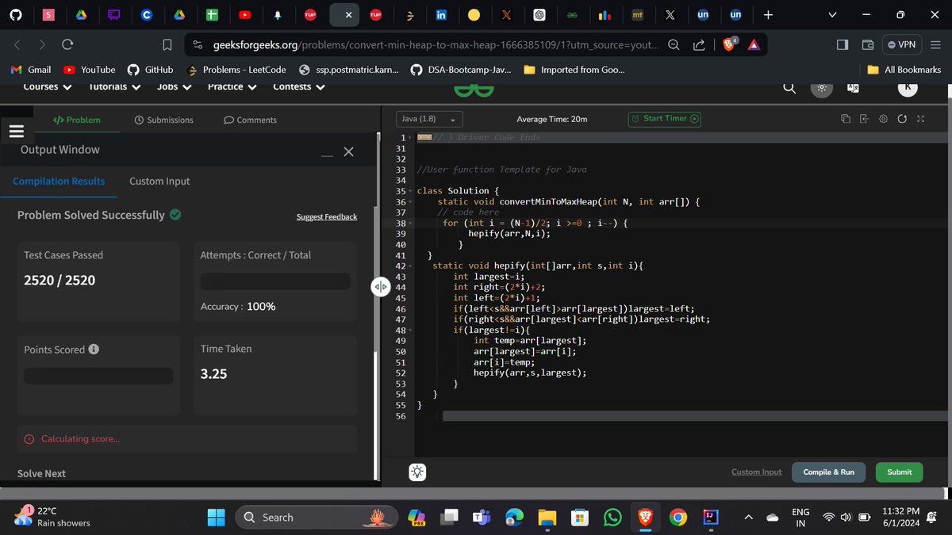Open a new browser tab with the plus
Viewport: 952px width, 535px height.
tap(767, 15)
